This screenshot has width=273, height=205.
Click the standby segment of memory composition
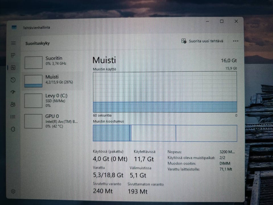coord(153,133)
